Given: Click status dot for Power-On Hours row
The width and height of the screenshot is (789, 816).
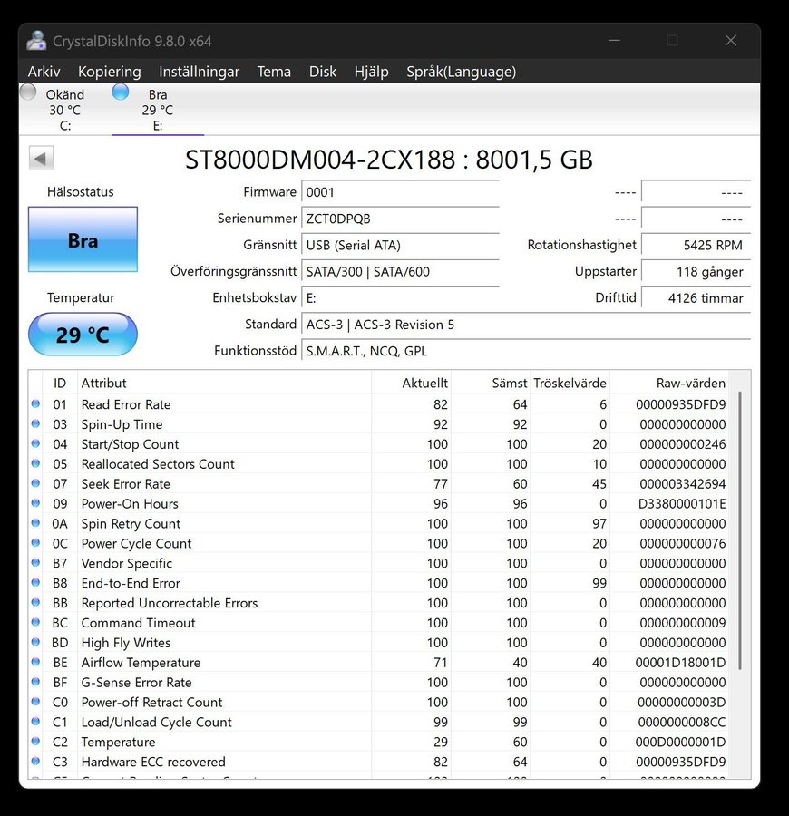Looking at the screenshot, I should (x=35, y=503).
